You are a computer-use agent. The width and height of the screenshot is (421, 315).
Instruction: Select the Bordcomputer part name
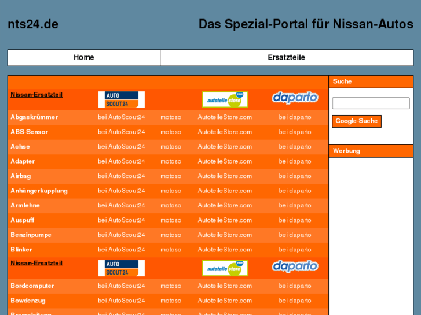point(32,286)
